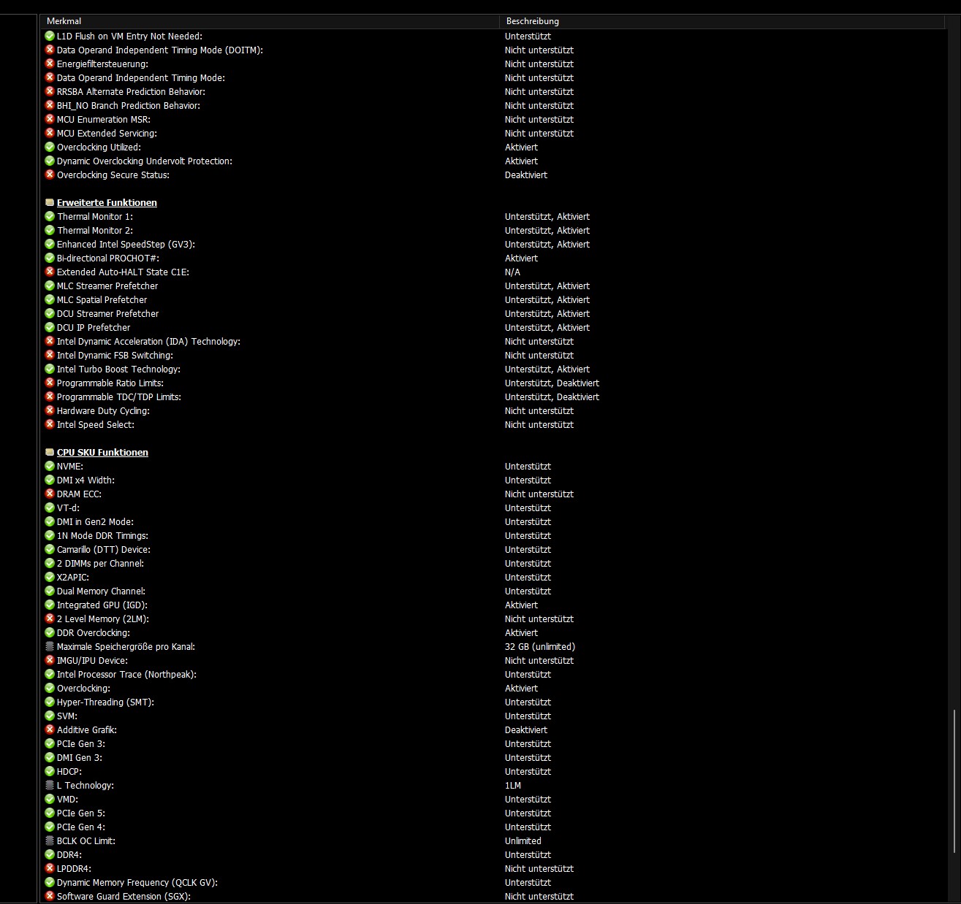
Task: Click the green check icon beside Overclocking Utilized
Action: (50, 148)
